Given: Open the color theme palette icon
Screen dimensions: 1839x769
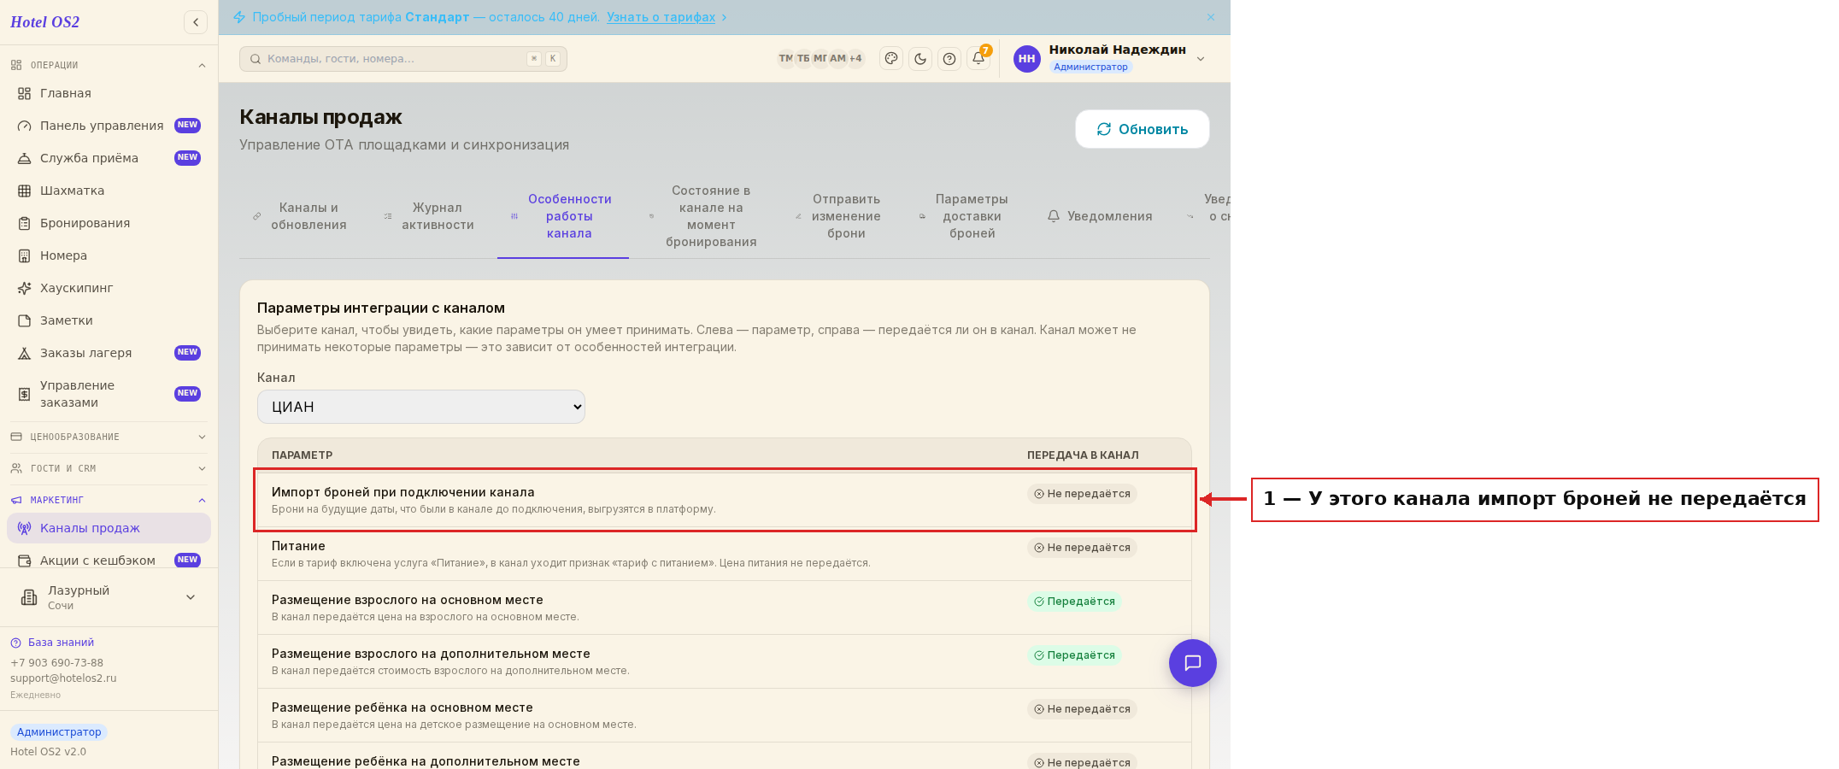Looking at the screenshot, I should coord(891,59).
